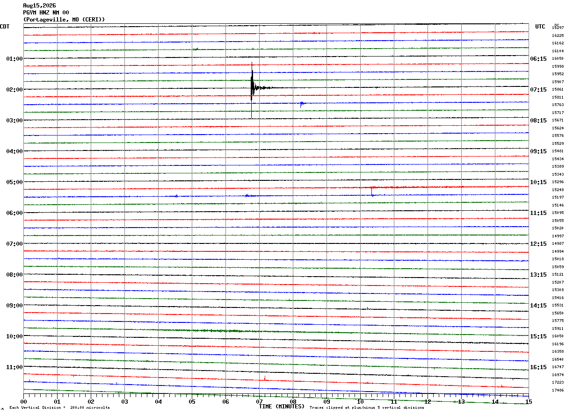The height and width of the screenshot is (414, 566).
Task: Pick the 06:15 UTC time label
Action: click(538, 59)
